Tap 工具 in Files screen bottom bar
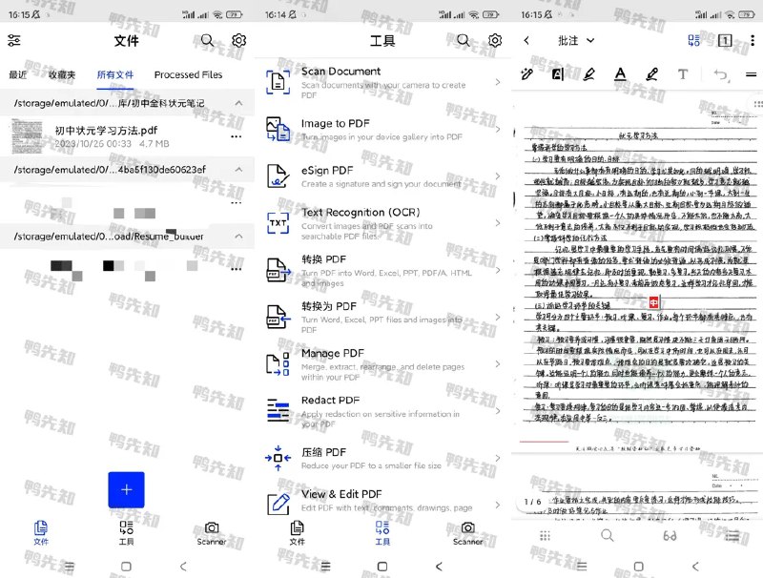 (x=127, y=533)
